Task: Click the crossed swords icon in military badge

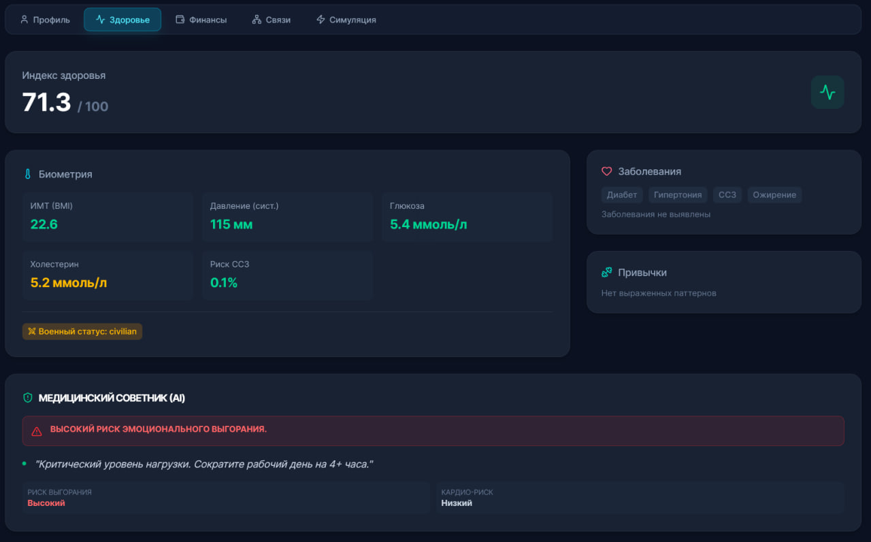Action: tap(31, 332)
